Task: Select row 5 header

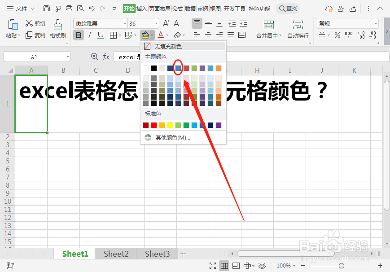Action: point(8,161)
